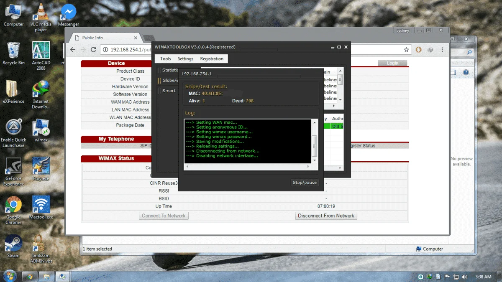The image size is (502, 282).
Task: Open the volume tray icon
Action: [465, 277]
